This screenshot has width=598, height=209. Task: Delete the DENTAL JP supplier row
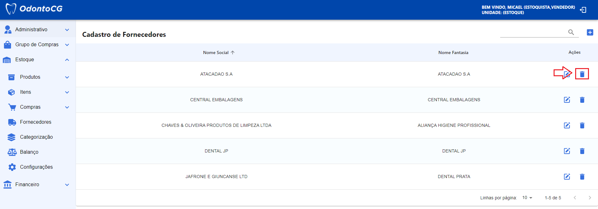tap(582, 151)
